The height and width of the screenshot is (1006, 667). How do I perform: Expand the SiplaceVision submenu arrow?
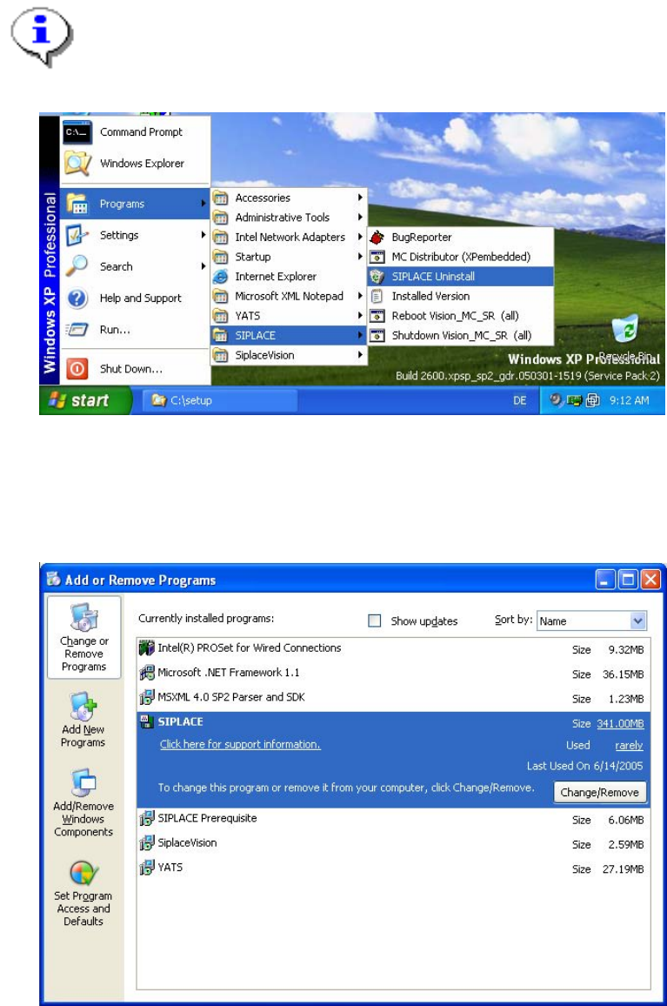(x=360, y=355)
